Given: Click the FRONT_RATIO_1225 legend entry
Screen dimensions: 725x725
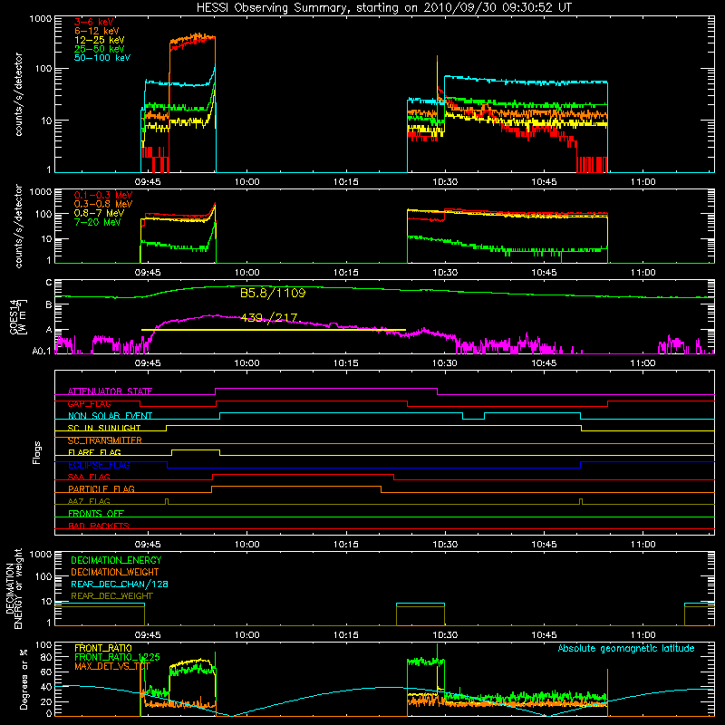Looking at the screenshot, I should point(117,657).
